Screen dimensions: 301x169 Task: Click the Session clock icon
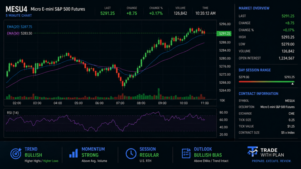coord(131,153)
